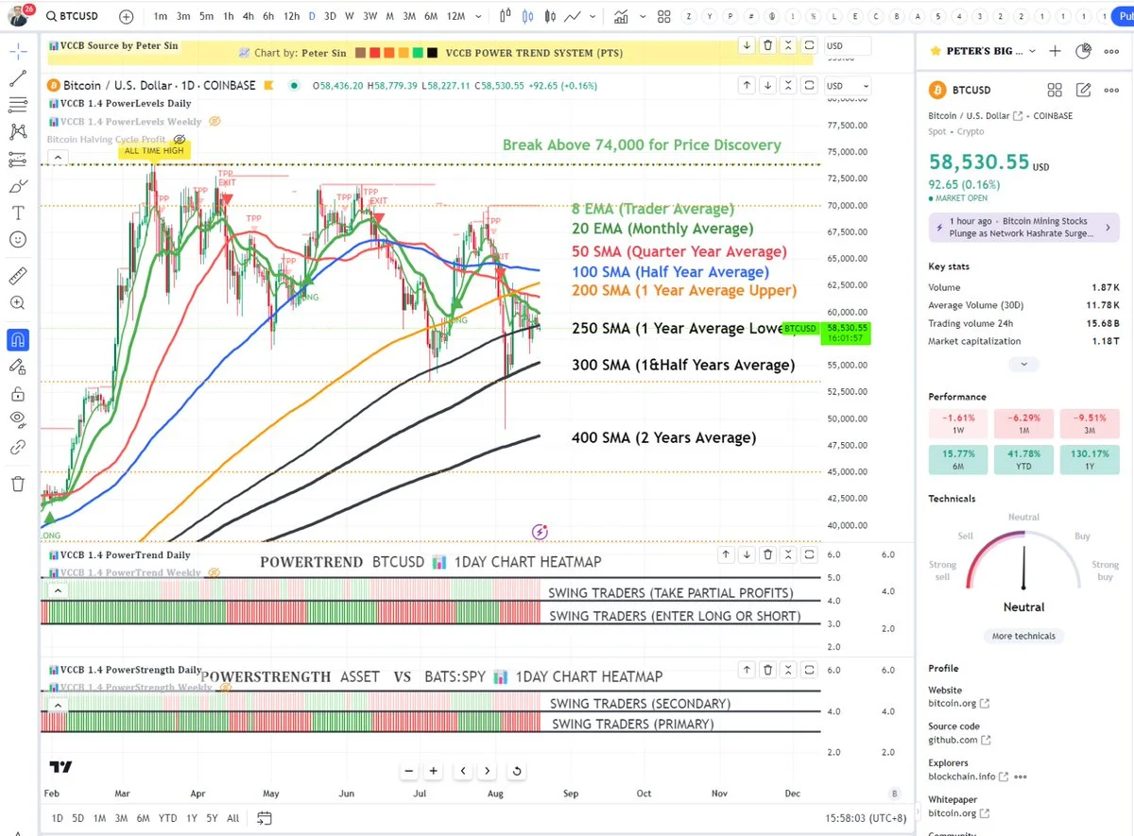Screen dimensions: 1134x836
Task: Toggle lock all drawings
Action: point(18,394)
